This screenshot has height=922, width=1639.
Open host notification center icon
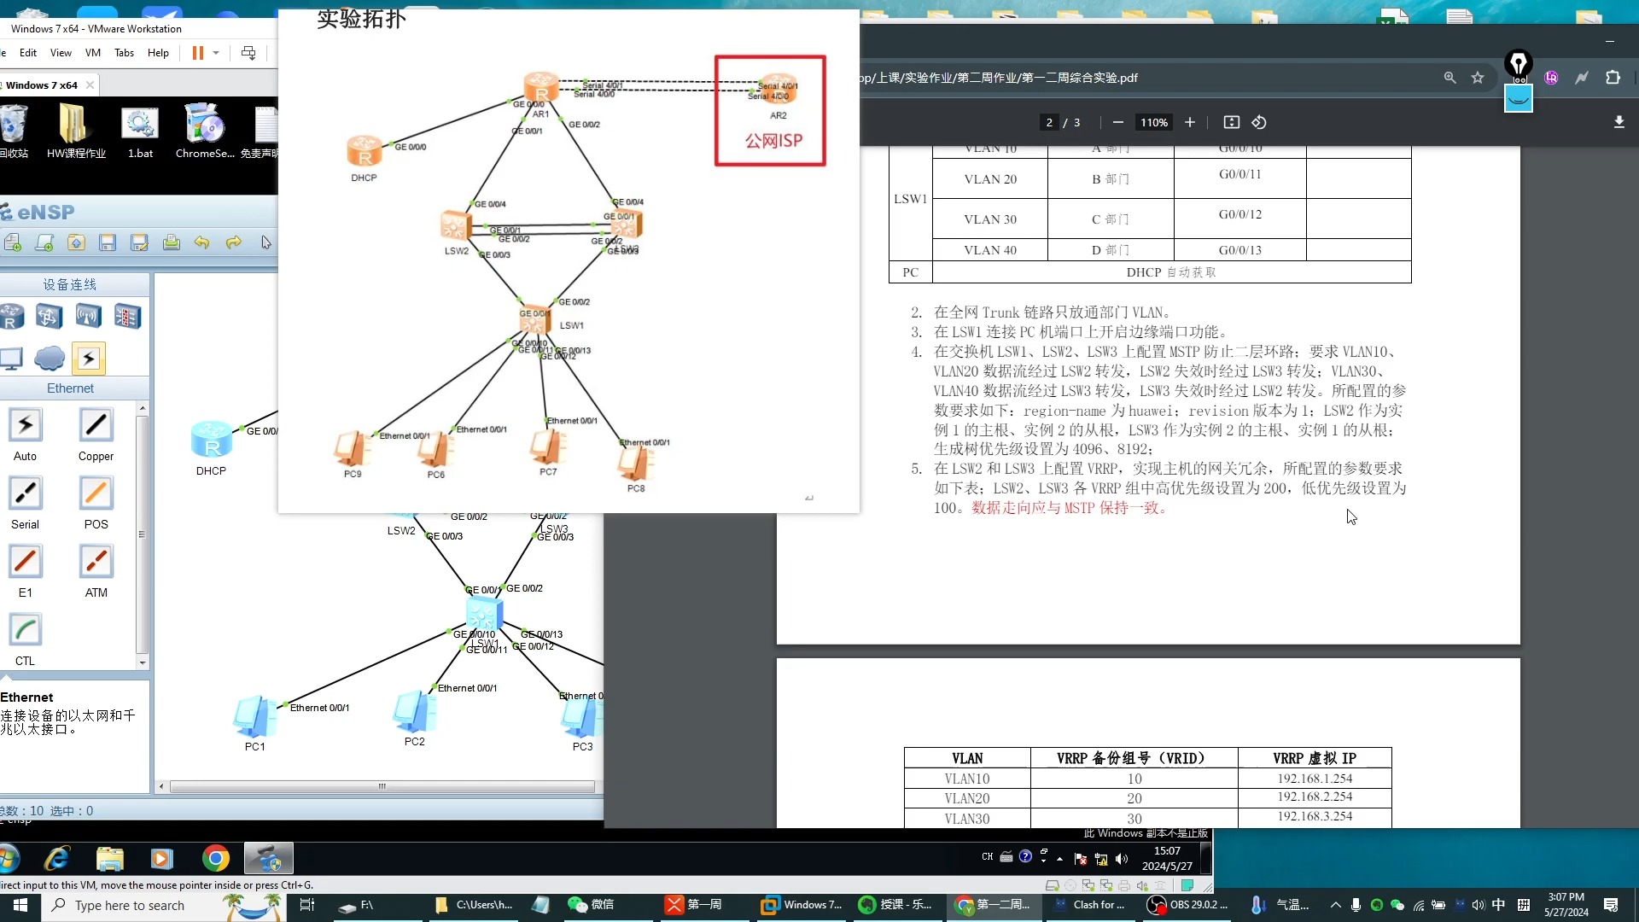point(1611,905)
